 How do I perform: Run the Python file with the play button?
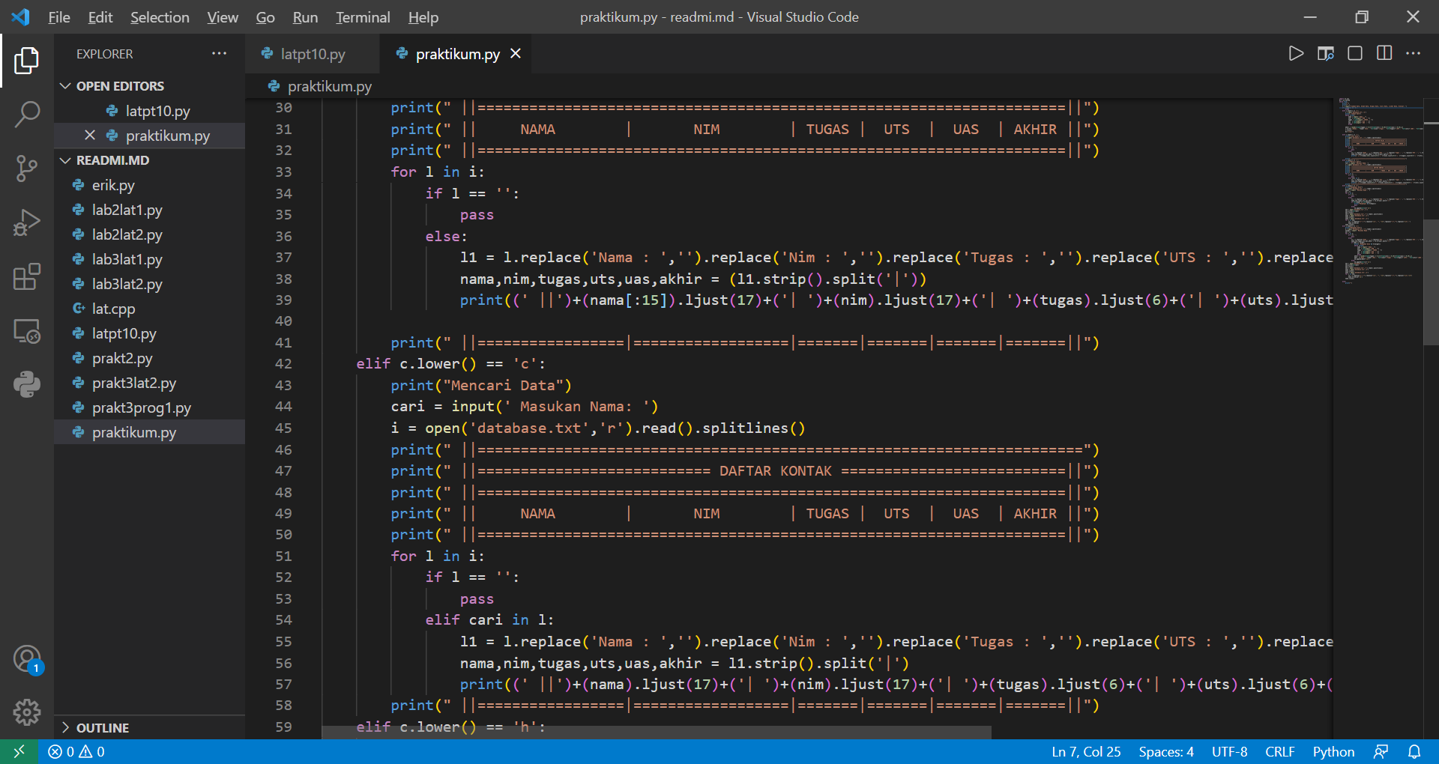[x=1296, y=53]
